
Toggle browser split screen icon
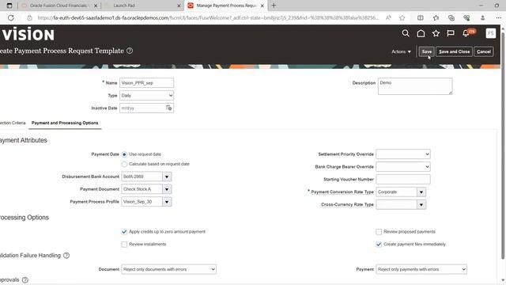click(420, 17)
